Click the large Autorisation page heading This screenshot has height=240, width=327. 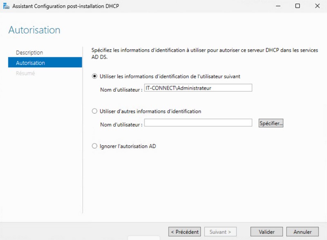(x=34, y=30)
